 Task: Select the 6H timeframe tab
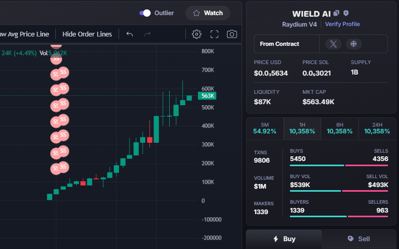[339, 129]
